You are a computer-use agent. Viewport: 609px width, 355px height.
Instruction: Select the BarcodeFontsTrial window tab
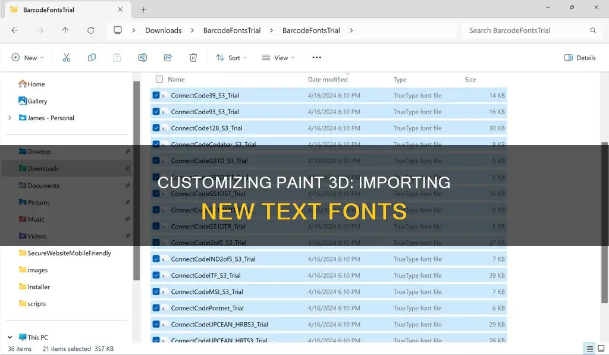point(68,10)
